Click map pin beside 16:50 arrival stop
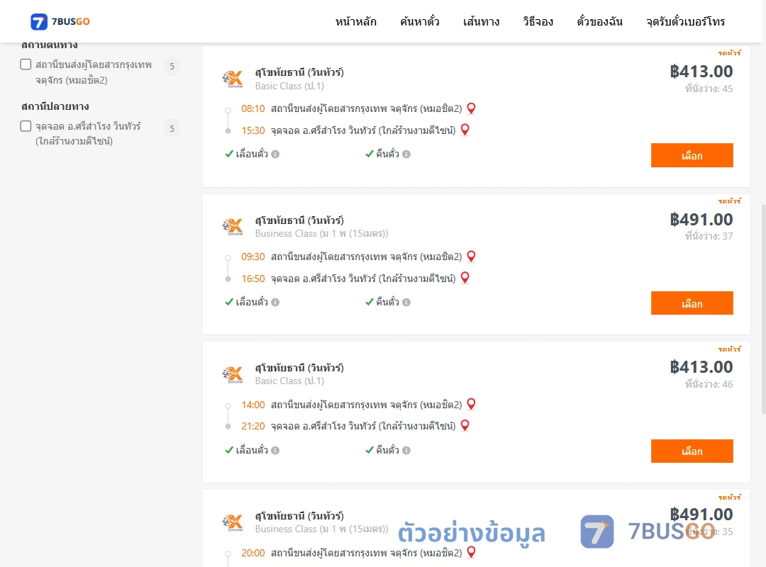 465,277
